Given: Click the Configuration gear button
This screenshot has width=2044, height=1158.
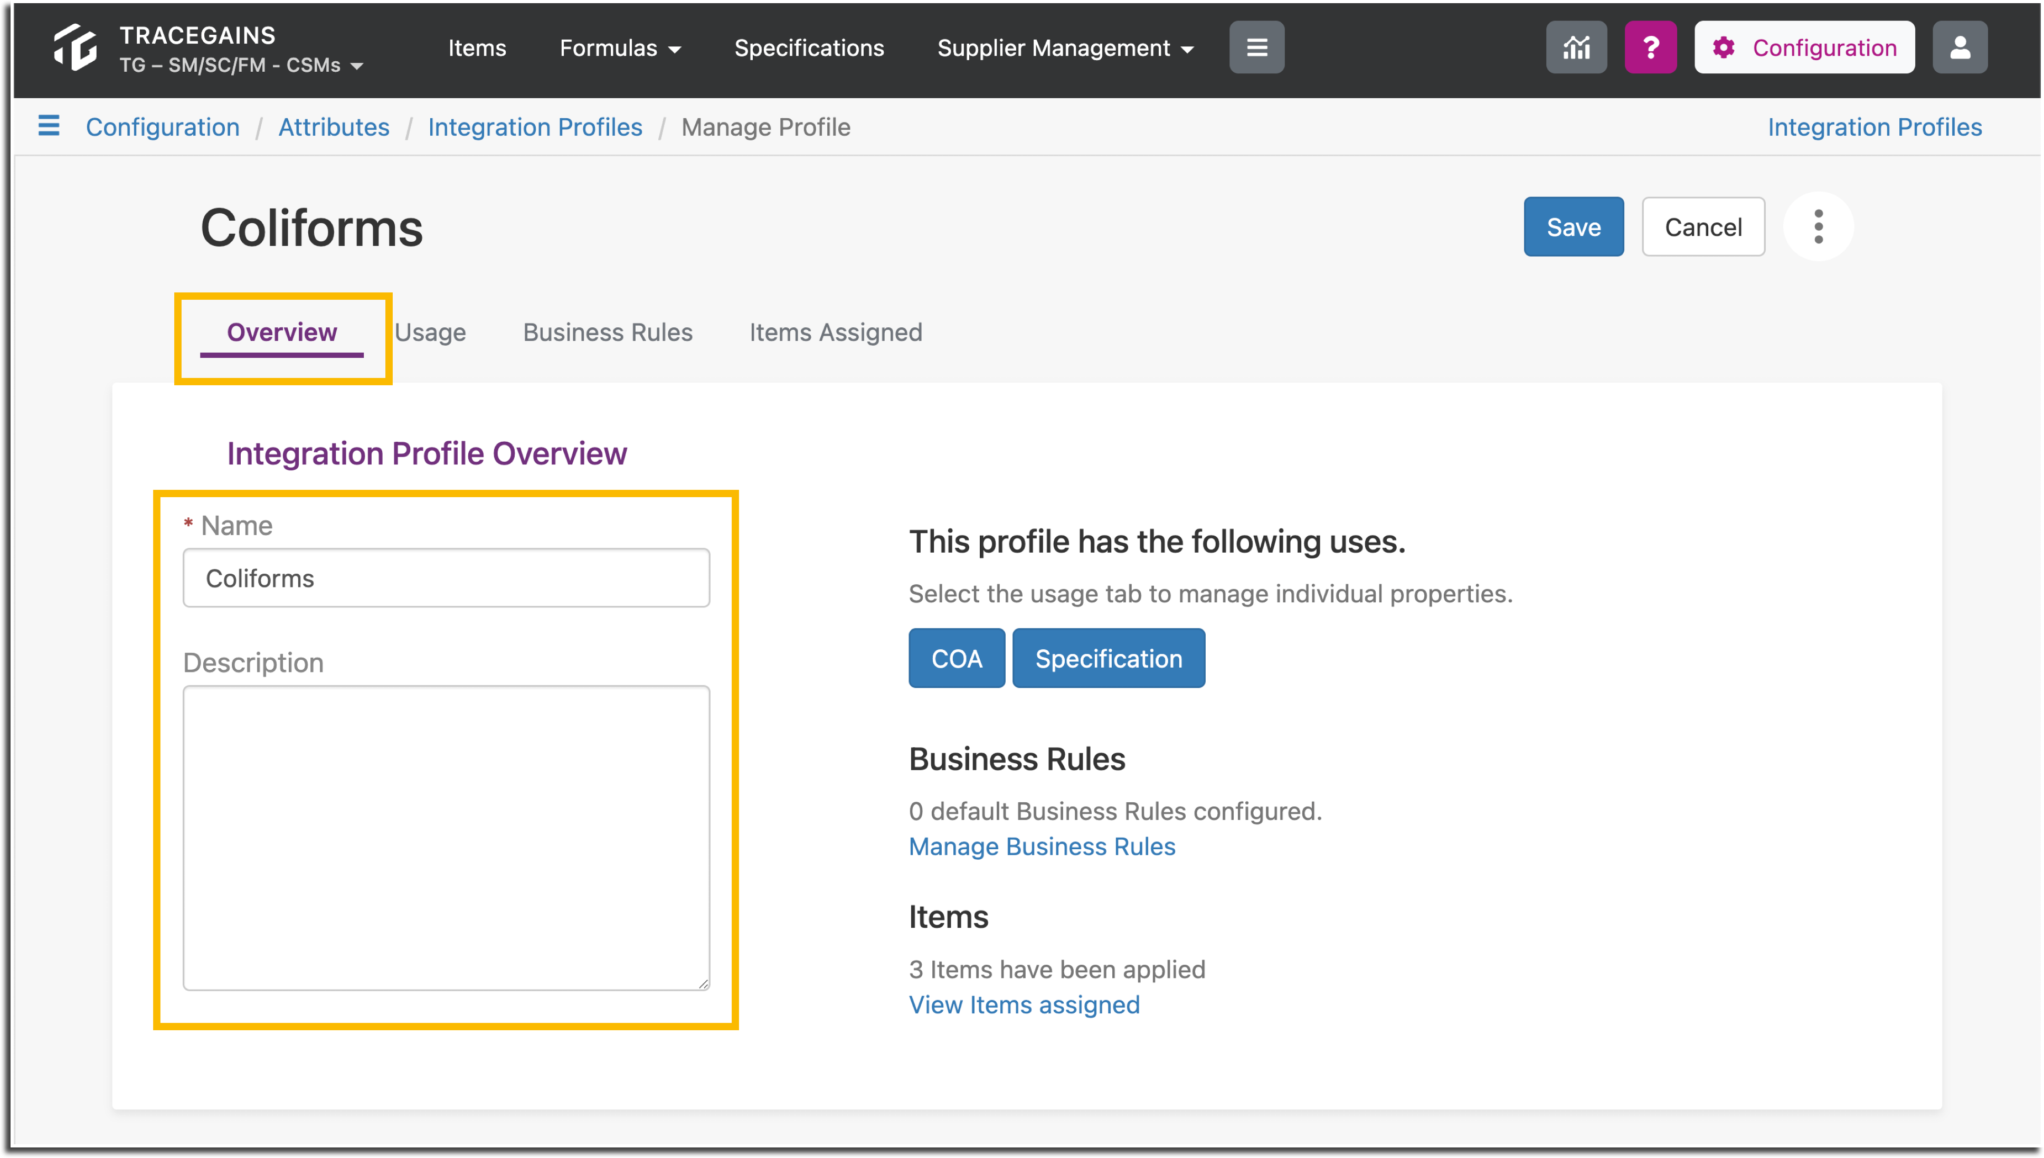Looking at the screenshot, I should tap(1804, 48).
